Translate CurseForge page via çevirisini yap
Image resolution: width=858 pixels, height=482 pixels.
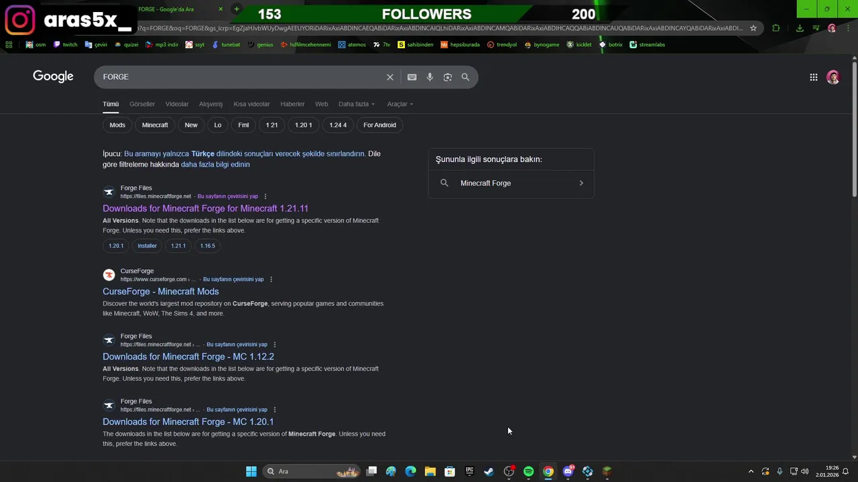233,279
